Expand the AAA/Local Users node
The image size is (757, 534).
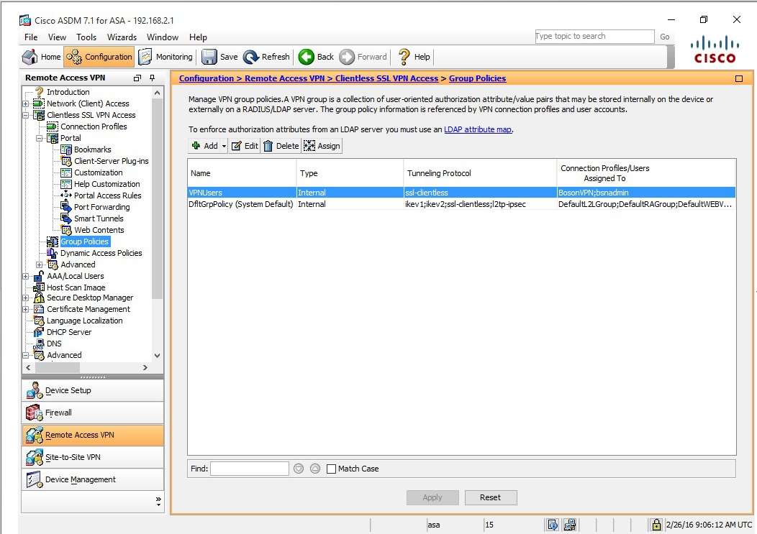[26, 277]
